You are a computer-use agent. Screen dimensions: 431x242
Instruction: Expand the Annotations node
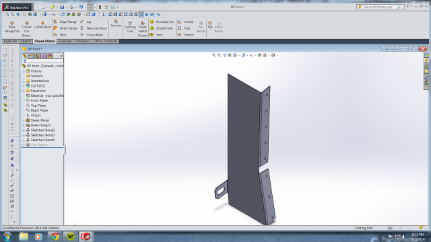click(24, 81)
